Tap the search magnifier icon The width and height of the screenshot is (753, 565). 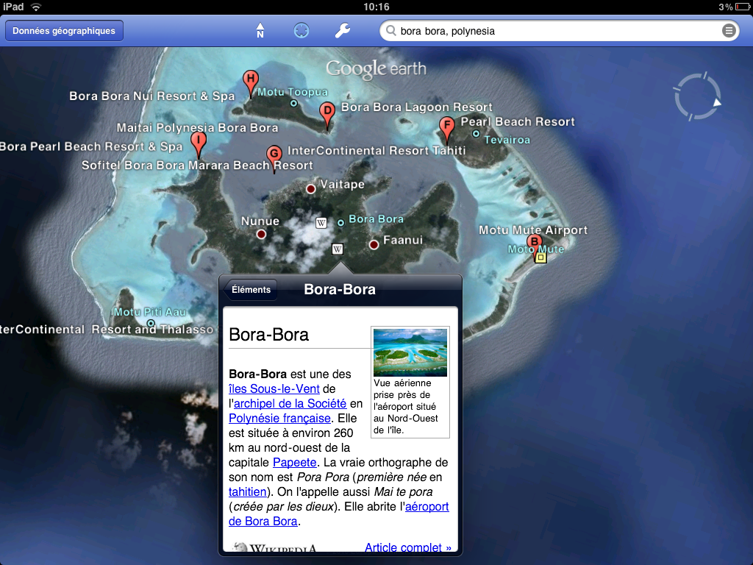point(391,31)
